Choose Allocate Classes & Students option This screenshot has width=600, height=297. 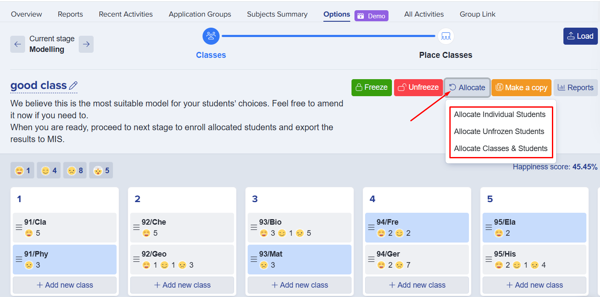pyautogui.click(x=500, y=148)
